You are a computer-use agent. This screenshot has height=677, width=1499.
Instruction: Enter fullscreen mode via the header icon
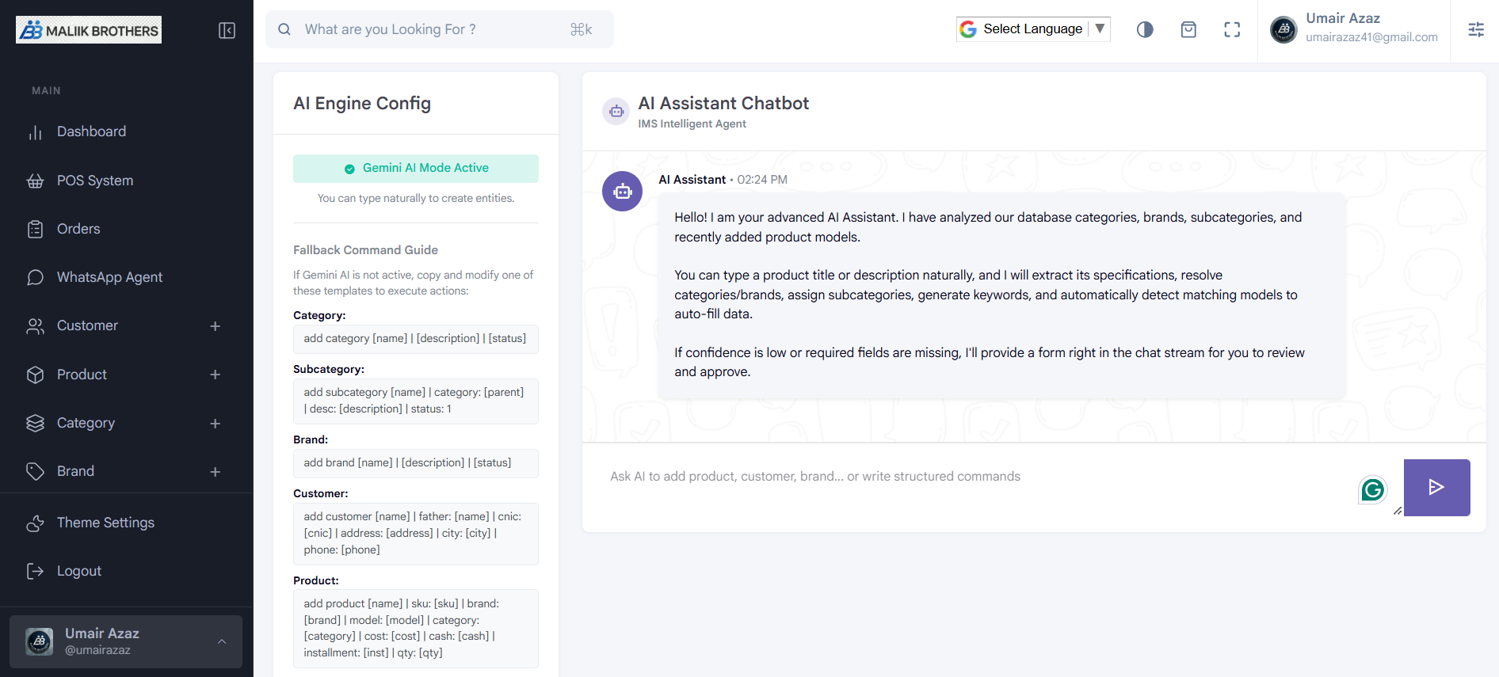pos(1232,29)
